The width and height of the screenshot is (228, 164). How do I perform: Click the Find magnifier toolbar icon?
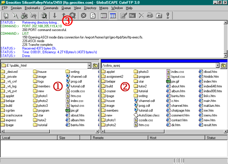point(44,16)
